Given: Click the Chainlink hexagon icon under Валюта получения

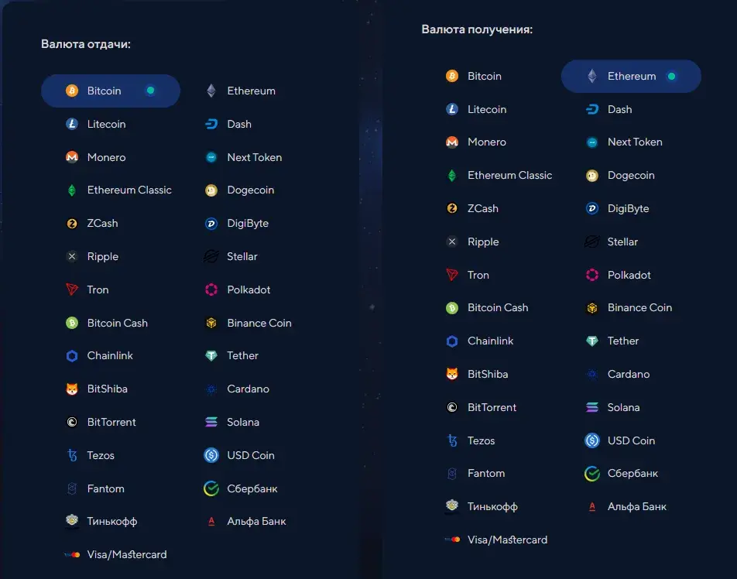Looking at the screenshot, I should [452, 341].
